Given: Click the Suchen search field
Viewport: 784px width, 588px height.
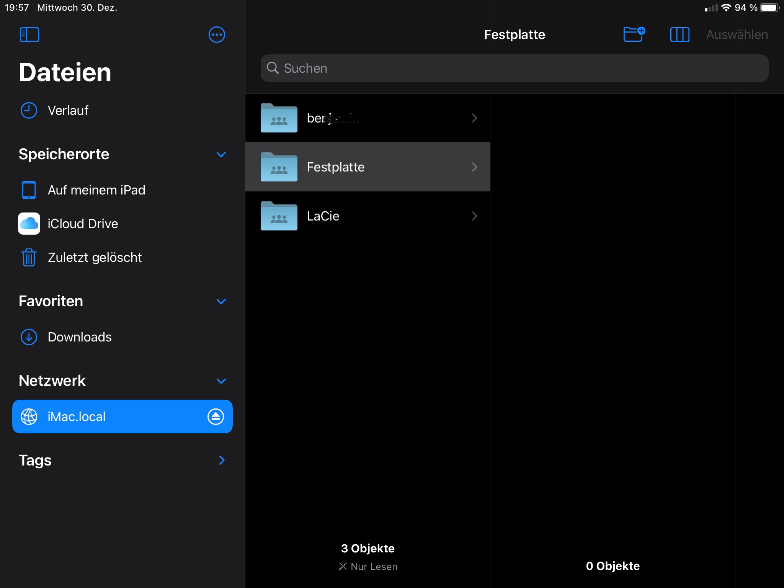Looking at the screenshot, I should click(x=514, y=68).
